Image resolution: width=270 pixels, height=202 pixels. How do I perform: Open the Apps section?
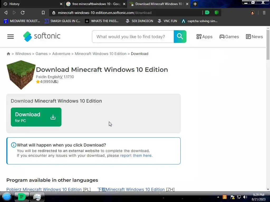tap(204, 37)
